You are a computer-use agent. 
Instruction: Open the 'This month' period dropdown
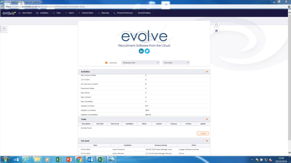176,63
